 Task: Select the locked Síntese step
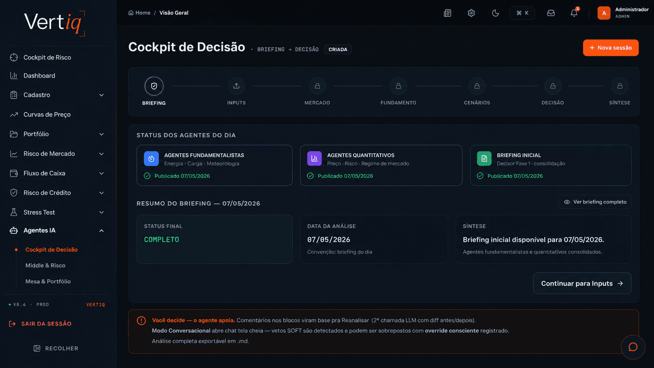(x=620, y=86)
